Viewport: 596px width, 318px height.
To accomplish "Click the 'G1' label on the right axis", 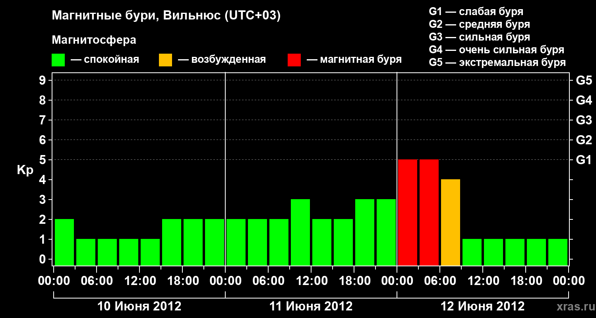I will (x=584, y=160).
